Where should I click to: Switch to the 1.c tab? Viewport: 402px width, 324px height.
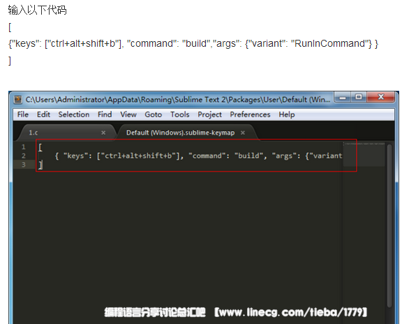(x=66, y=133)
